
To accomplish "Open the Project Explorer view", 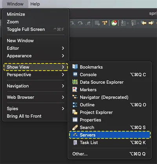I will (110, 112).
